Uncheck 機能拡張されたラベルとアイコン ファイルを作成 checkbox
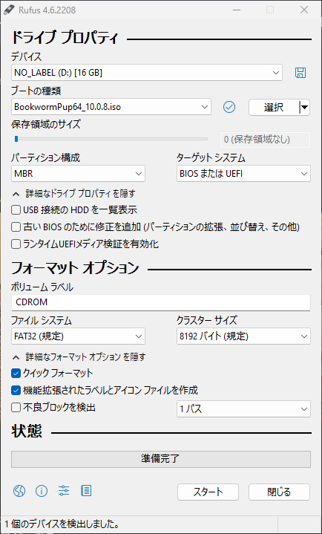Image resolution: width=322 pixels, height=534 pixels. coord(16,390)
